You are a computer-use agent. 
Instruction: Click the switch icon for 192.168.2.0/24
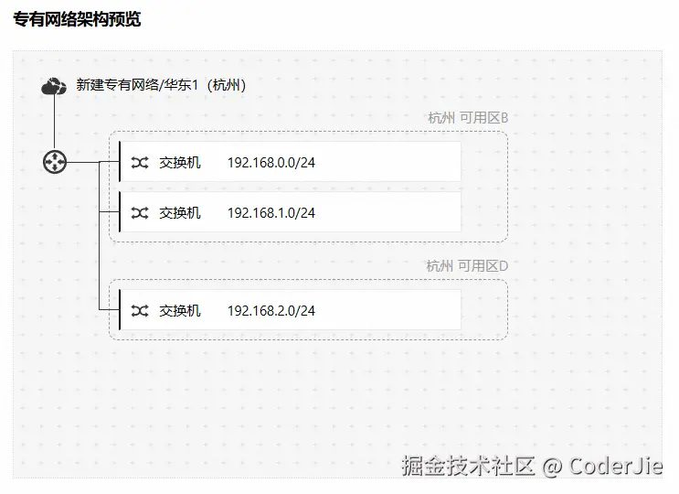pyautogui.click(x=140, y=311)
